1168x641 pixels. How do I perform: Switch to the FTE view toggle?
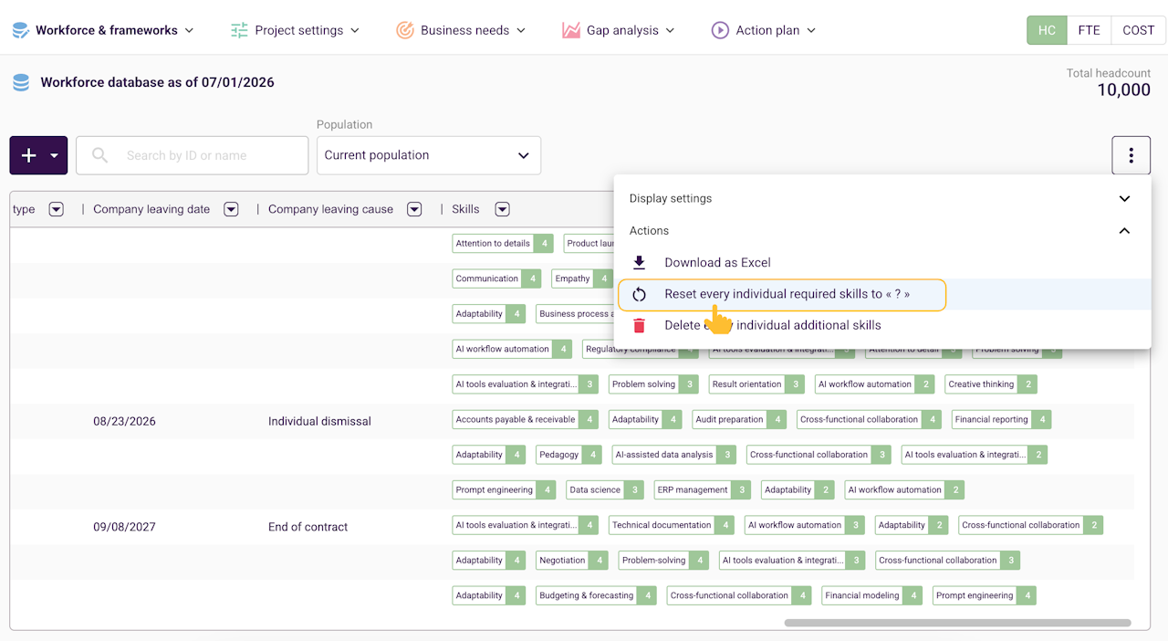point(1089,30)
